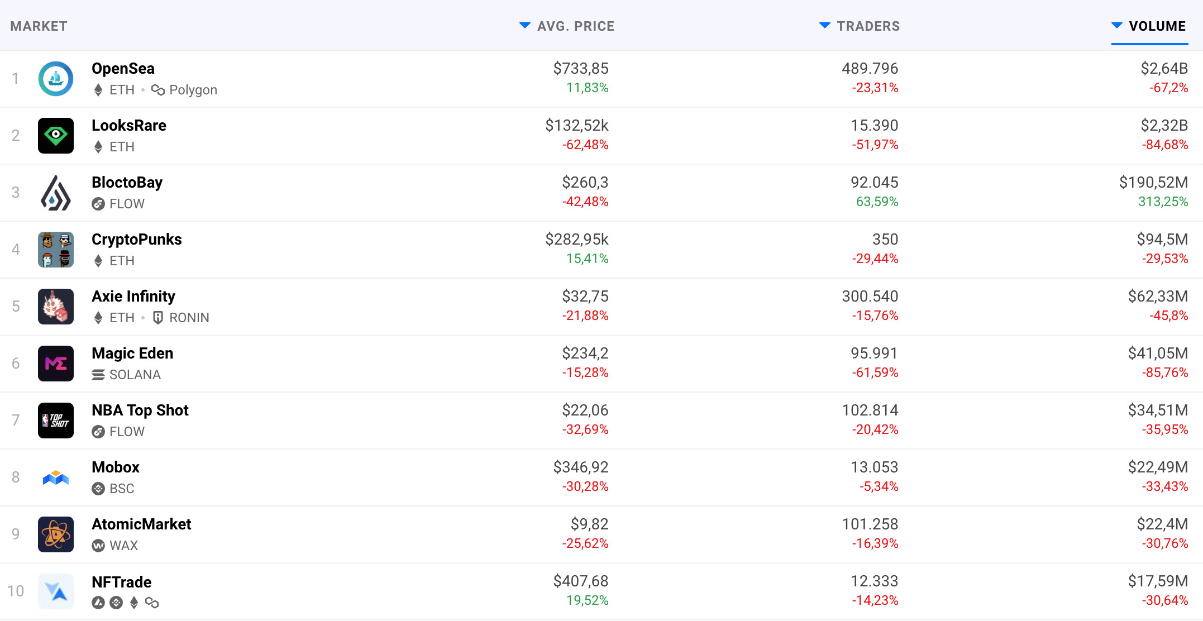Click the RONIN label under Axie Infinity
Screen dimensions: 1203x621
[189, 318]
